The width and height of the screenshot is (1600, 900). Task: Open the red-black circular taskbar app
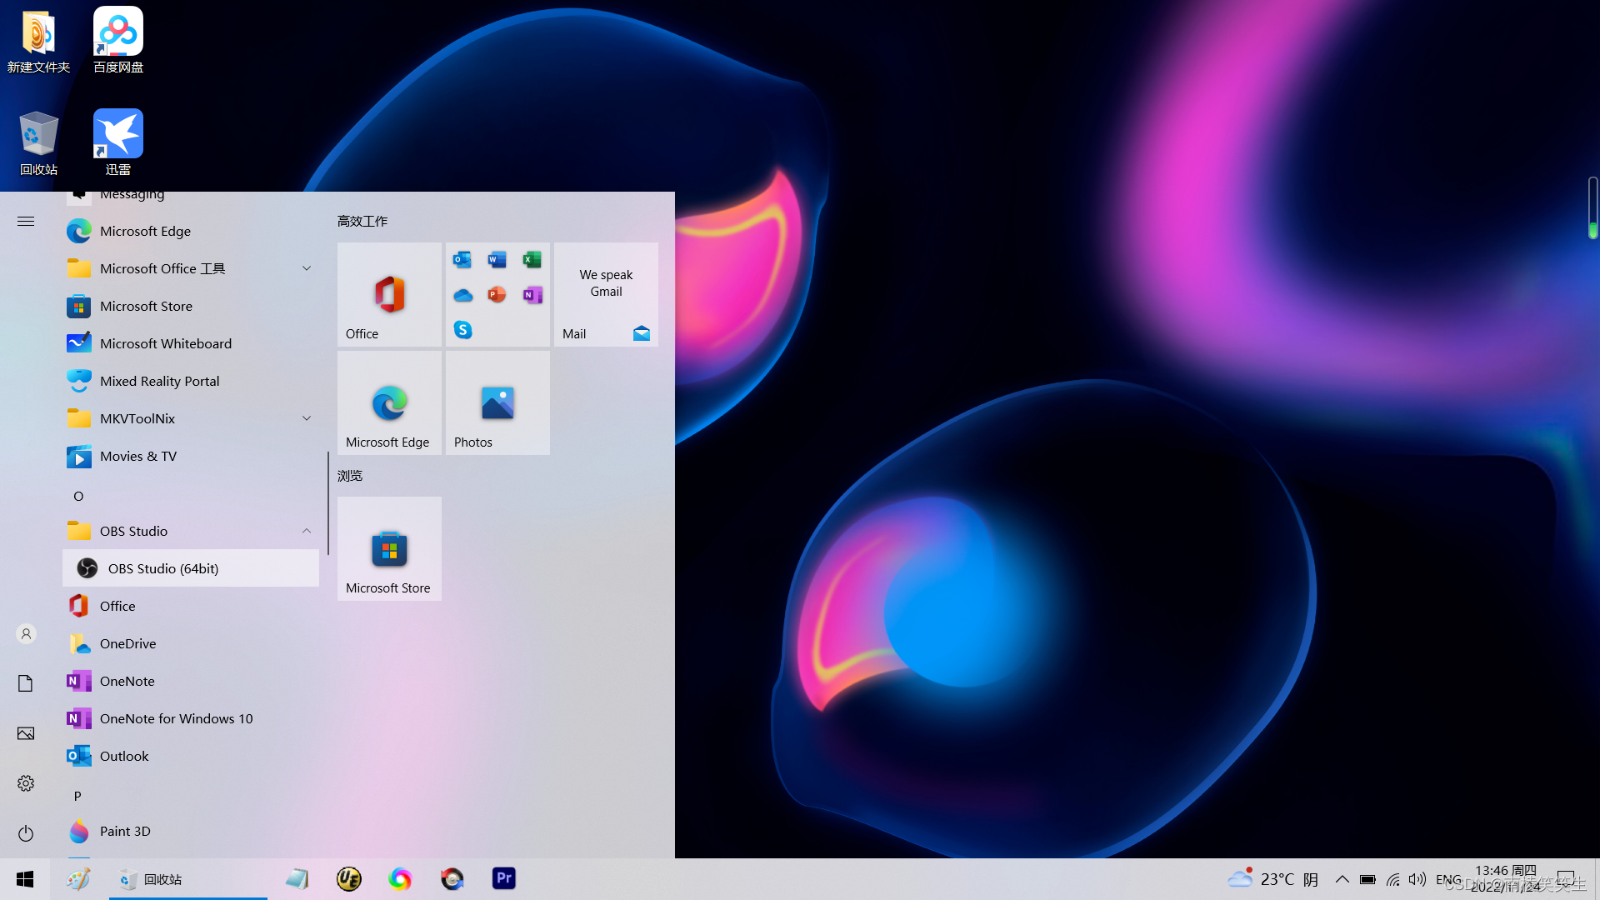[452, 879]
